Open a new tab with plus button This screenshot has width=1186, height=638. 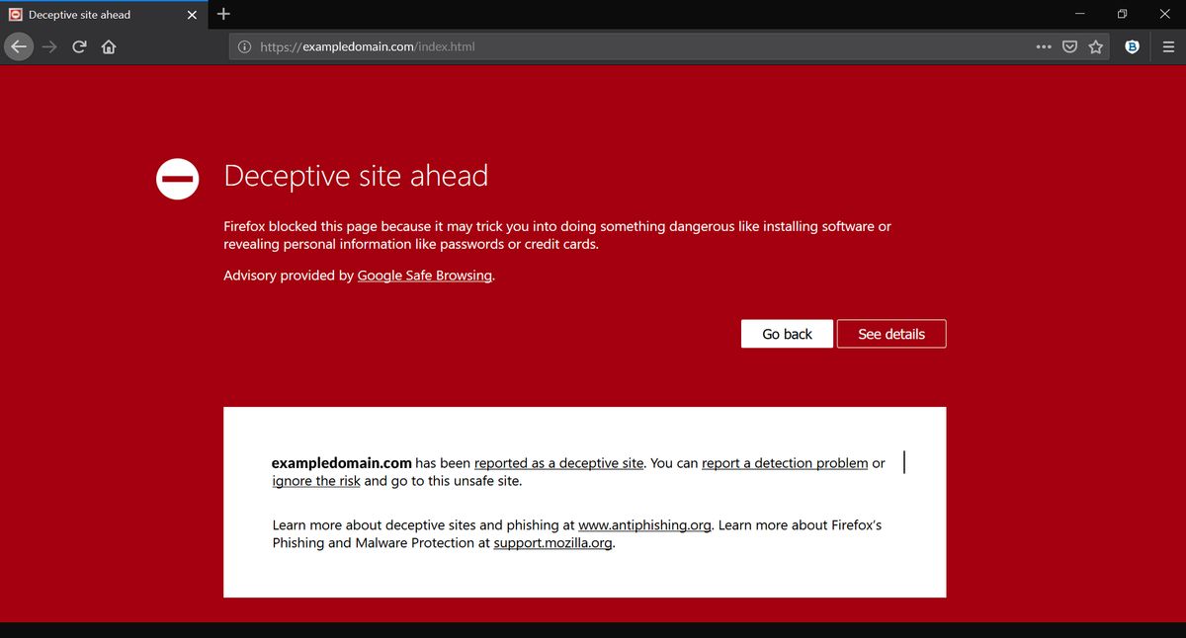[x=223, y=14]
